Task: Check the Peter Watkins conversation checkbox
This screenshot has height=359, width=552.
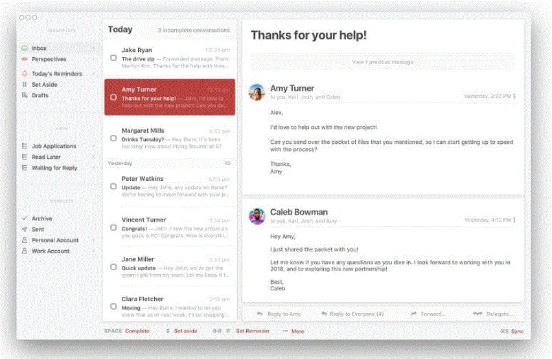Action: (x=113, y=187)
